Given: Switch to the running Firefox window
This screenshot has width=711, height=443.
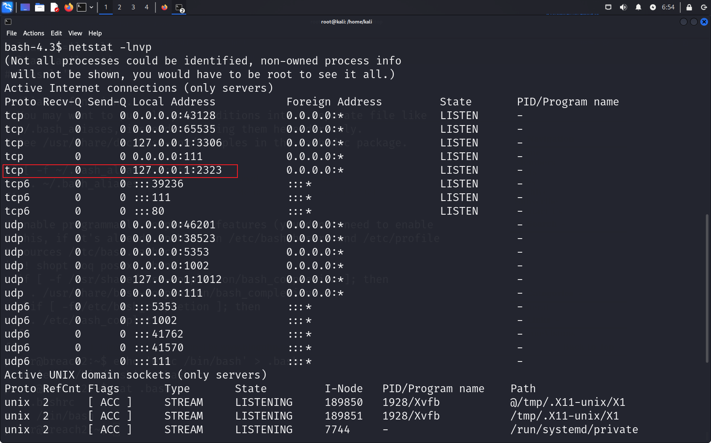Looking at the screenshot, I should coord(164,7).
